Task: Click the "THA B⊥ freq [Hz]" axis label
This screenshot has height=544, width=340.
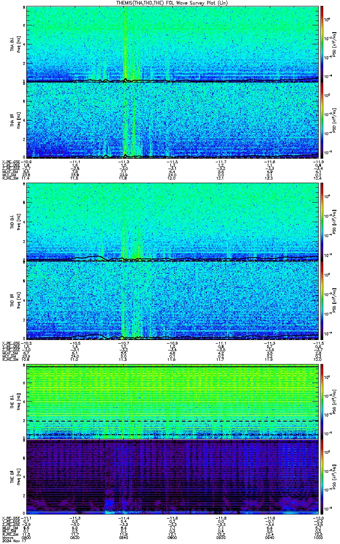Action: [15, 44]
